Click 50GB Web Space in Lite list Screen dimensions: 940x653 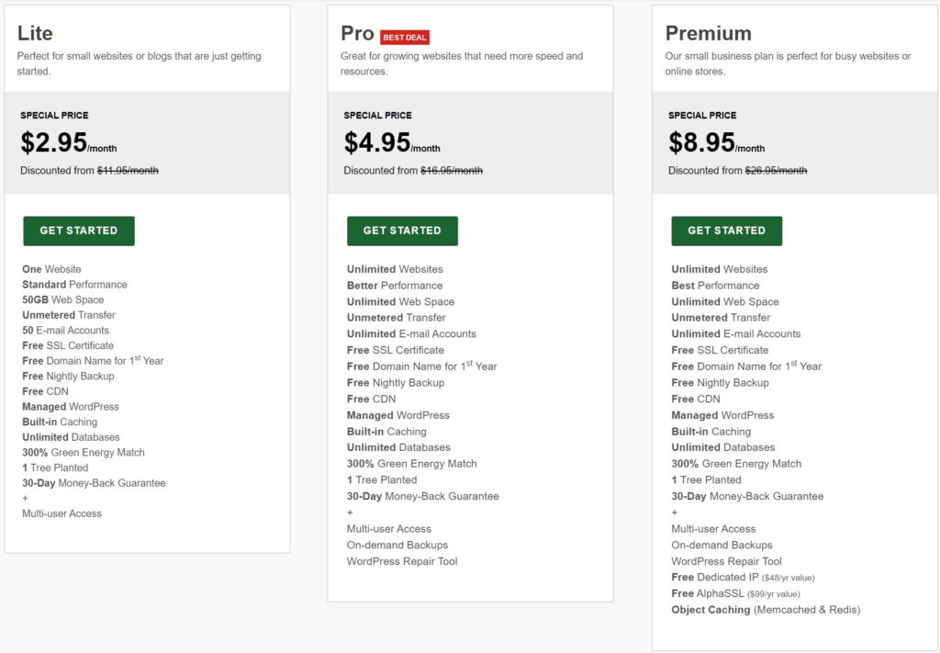pyautogui.click(x=63, y=299)
